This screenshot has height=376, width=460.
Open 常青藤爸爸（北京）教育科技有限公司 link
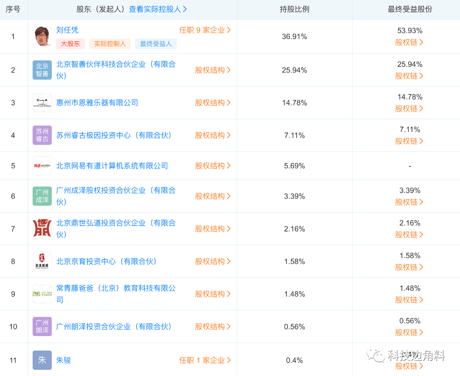pos(116,294)
